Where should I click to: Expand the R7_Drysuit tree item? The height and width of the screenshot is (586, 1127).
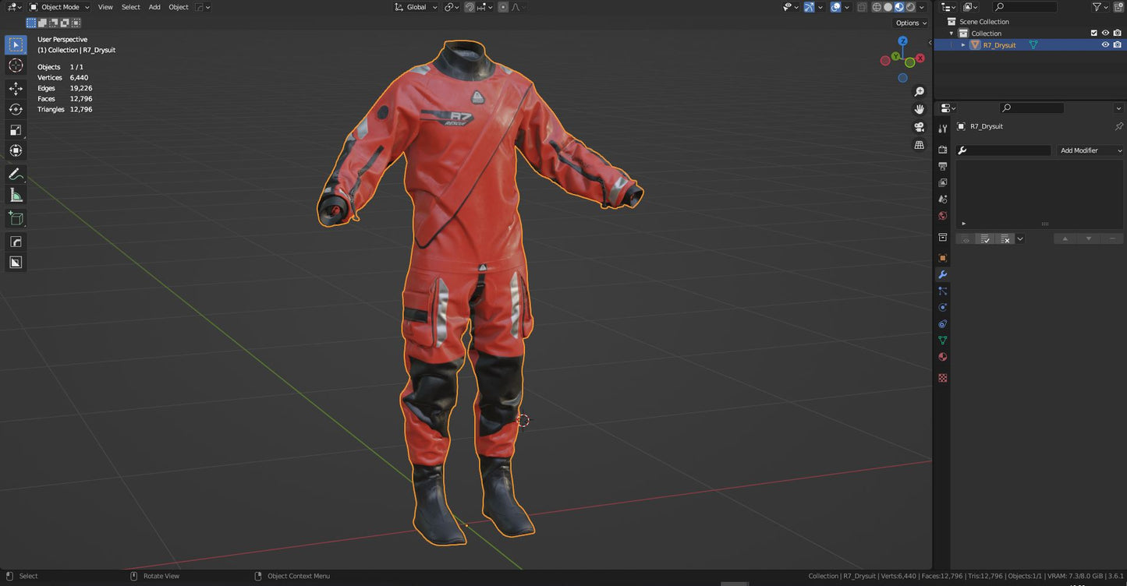963,45
